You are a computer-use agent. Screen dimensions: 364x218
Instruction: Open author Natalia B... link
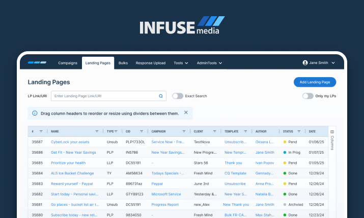pos(264,194)
